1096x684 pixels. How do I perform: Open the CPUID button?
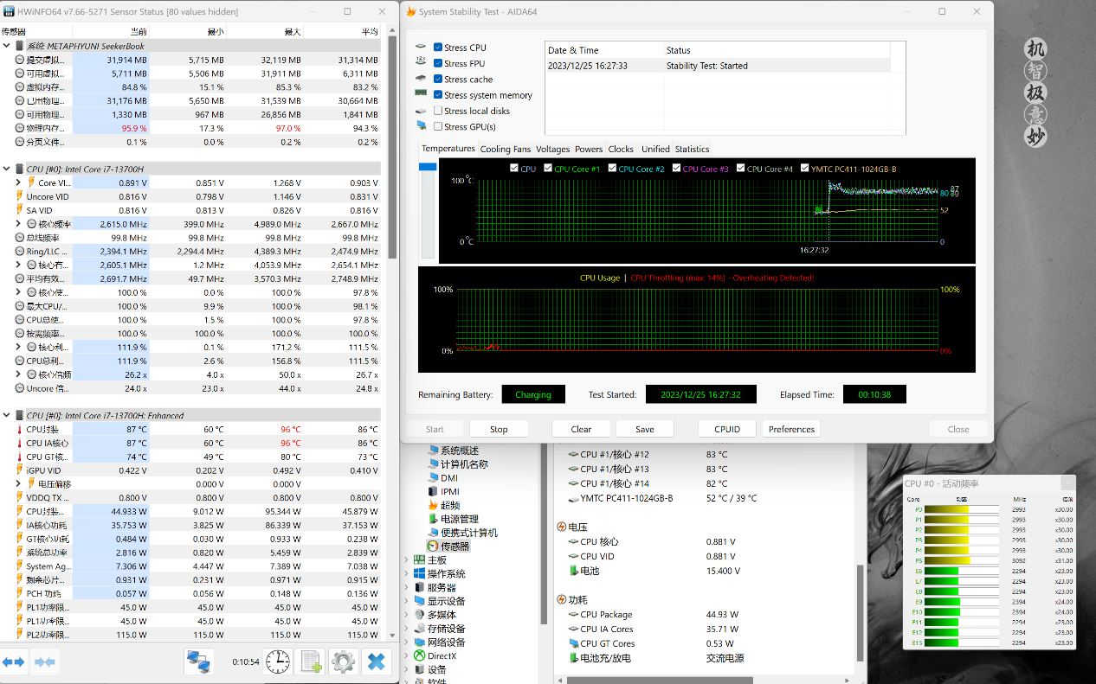click(727, 429)
